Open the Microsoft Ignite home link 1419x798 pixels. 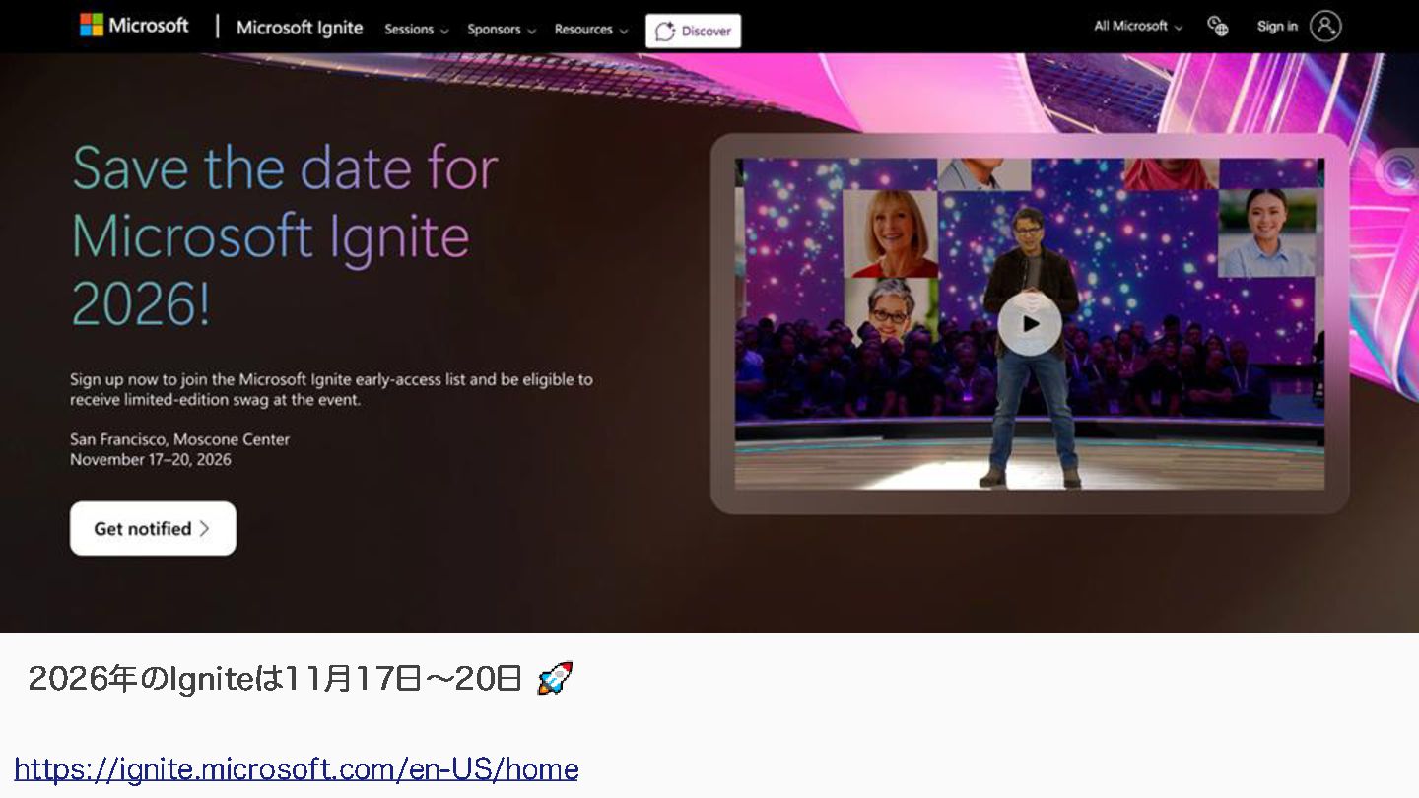(300, 28)
